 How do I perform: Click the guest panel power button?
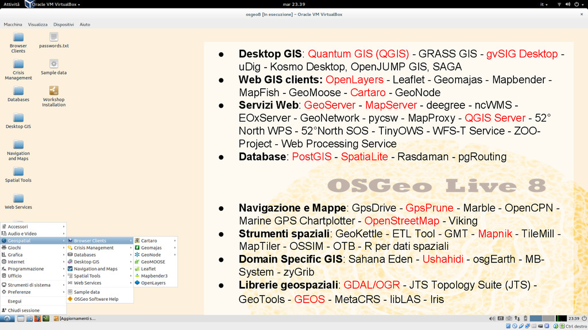584,319
